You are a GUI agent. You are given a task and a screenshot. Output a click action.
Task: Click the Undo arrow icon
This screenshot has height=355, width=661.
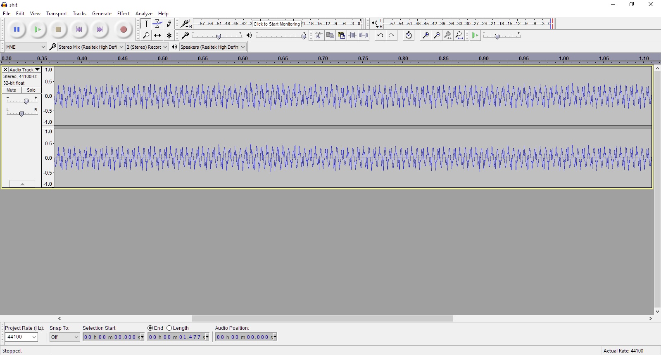pyautogui.click(x=380, y=35)
